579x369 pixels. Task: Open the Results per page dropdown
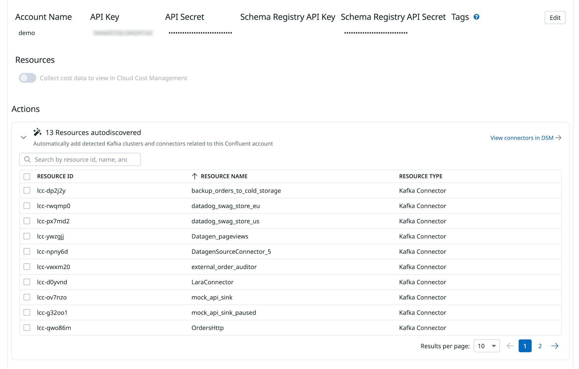pos(486,346)
